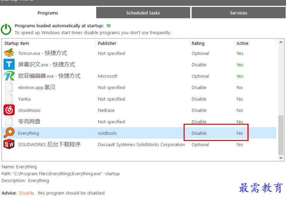Click the Not specified publisher of electron.app.氢贝

tap(111, 87)
